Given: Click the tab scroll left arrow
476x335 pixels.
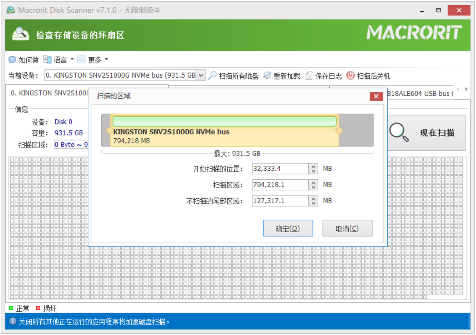Looking at the screenshot, I should (x=458, y=89).
